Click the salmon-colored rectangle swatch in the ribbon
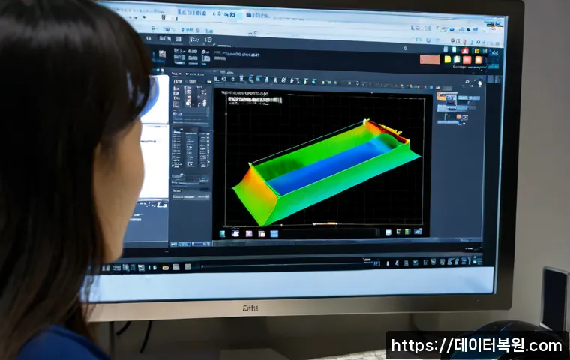Screen dimensions: 570x360 coord(430,59)
